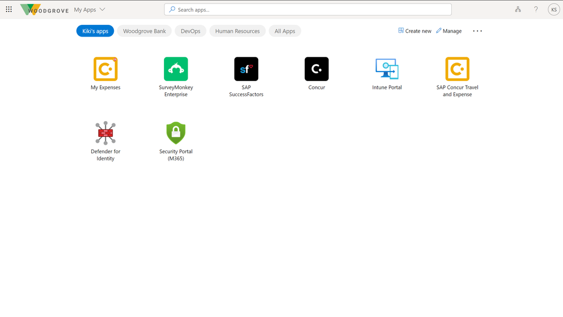The width and height of the screenshot is (563, 317).
Task: Open the My Expenses app icon
Action: tap(105, 69)
